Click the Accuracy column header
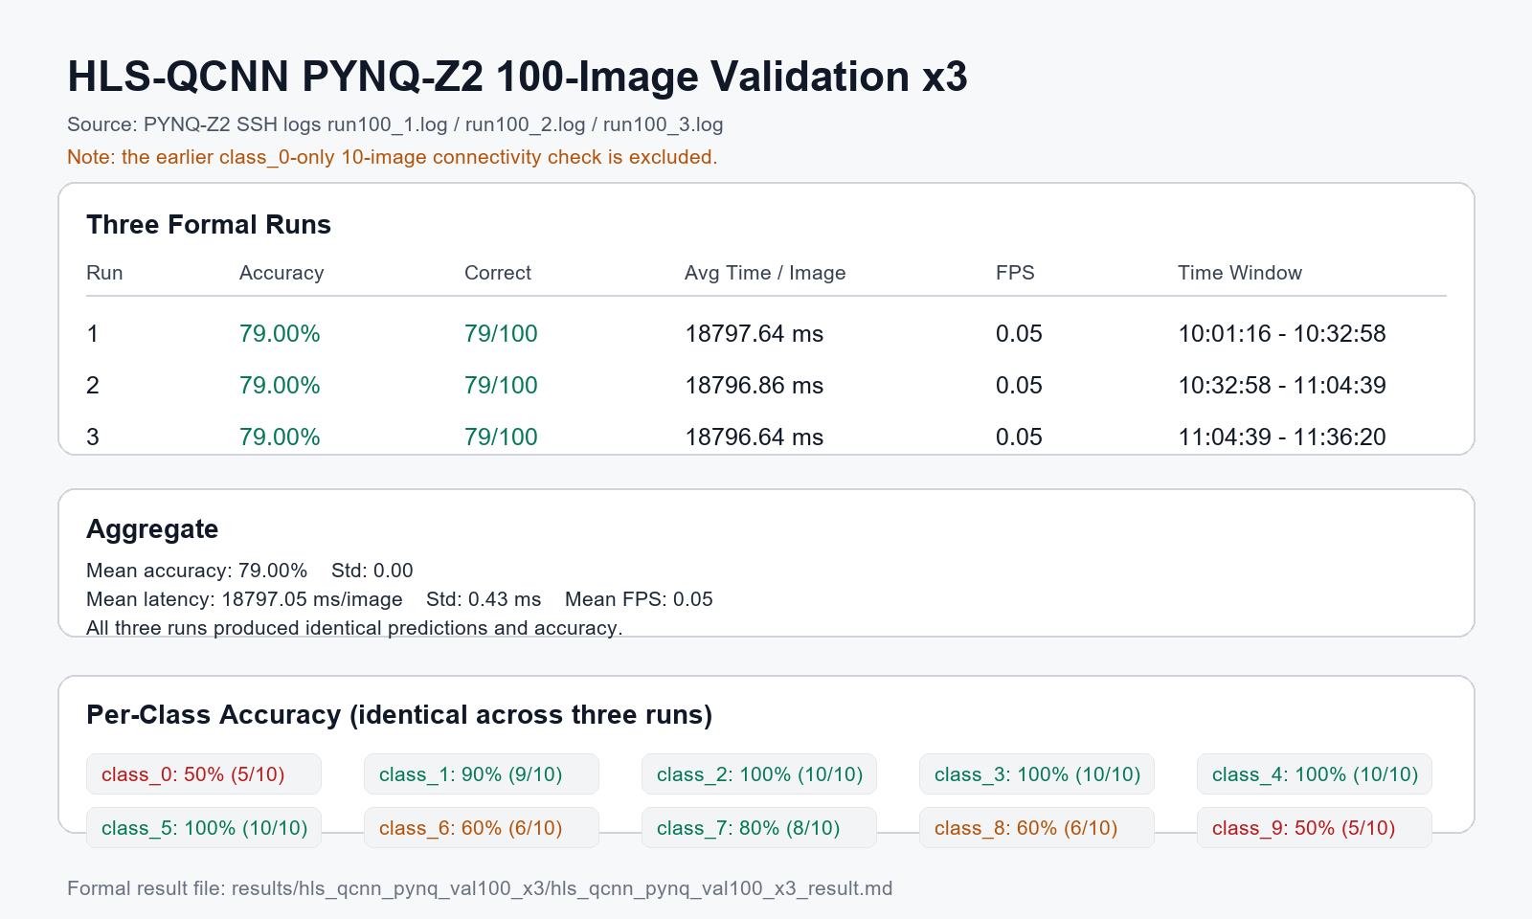The width and height of the screenshot is (1532, 919). tap(282, 273)
